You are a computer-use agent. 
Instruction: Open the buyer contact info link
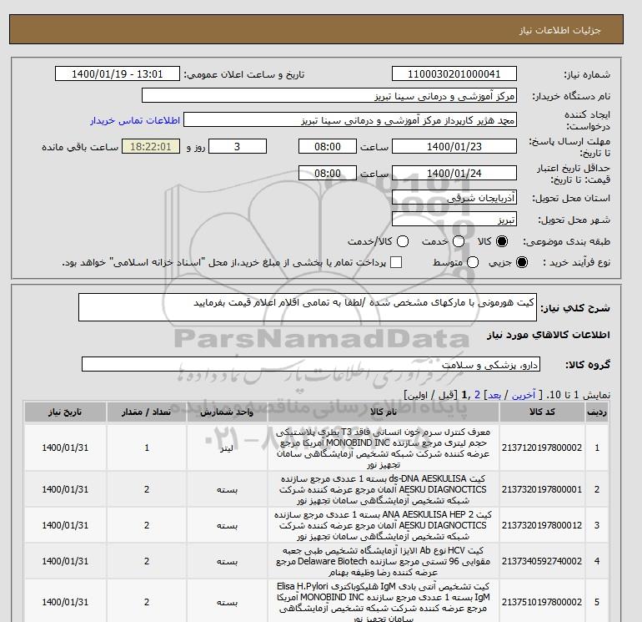tap(135, 120)
